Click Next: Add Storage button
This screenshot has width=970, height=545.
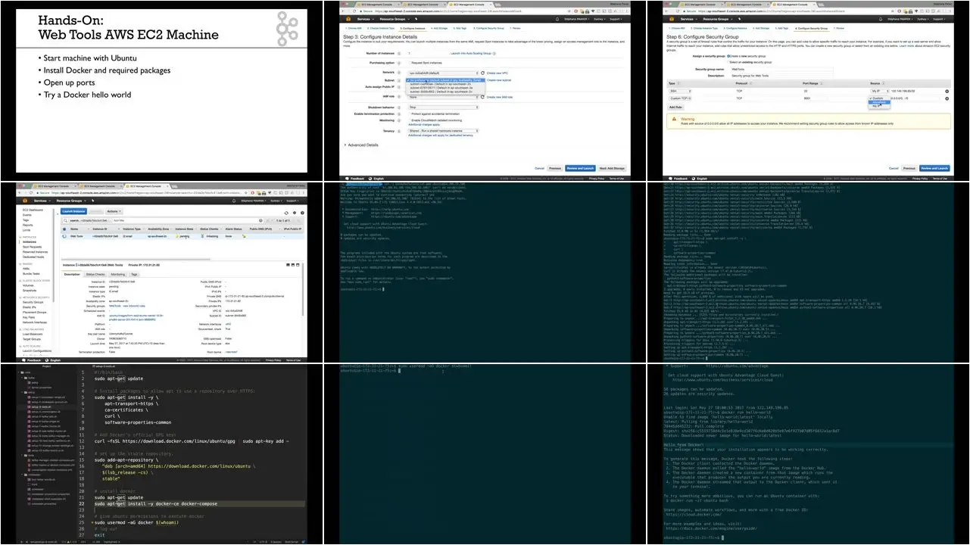[x=612, y=168]
